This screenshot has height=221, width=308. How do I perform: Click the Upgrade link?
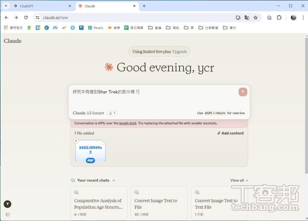[180, 52]
